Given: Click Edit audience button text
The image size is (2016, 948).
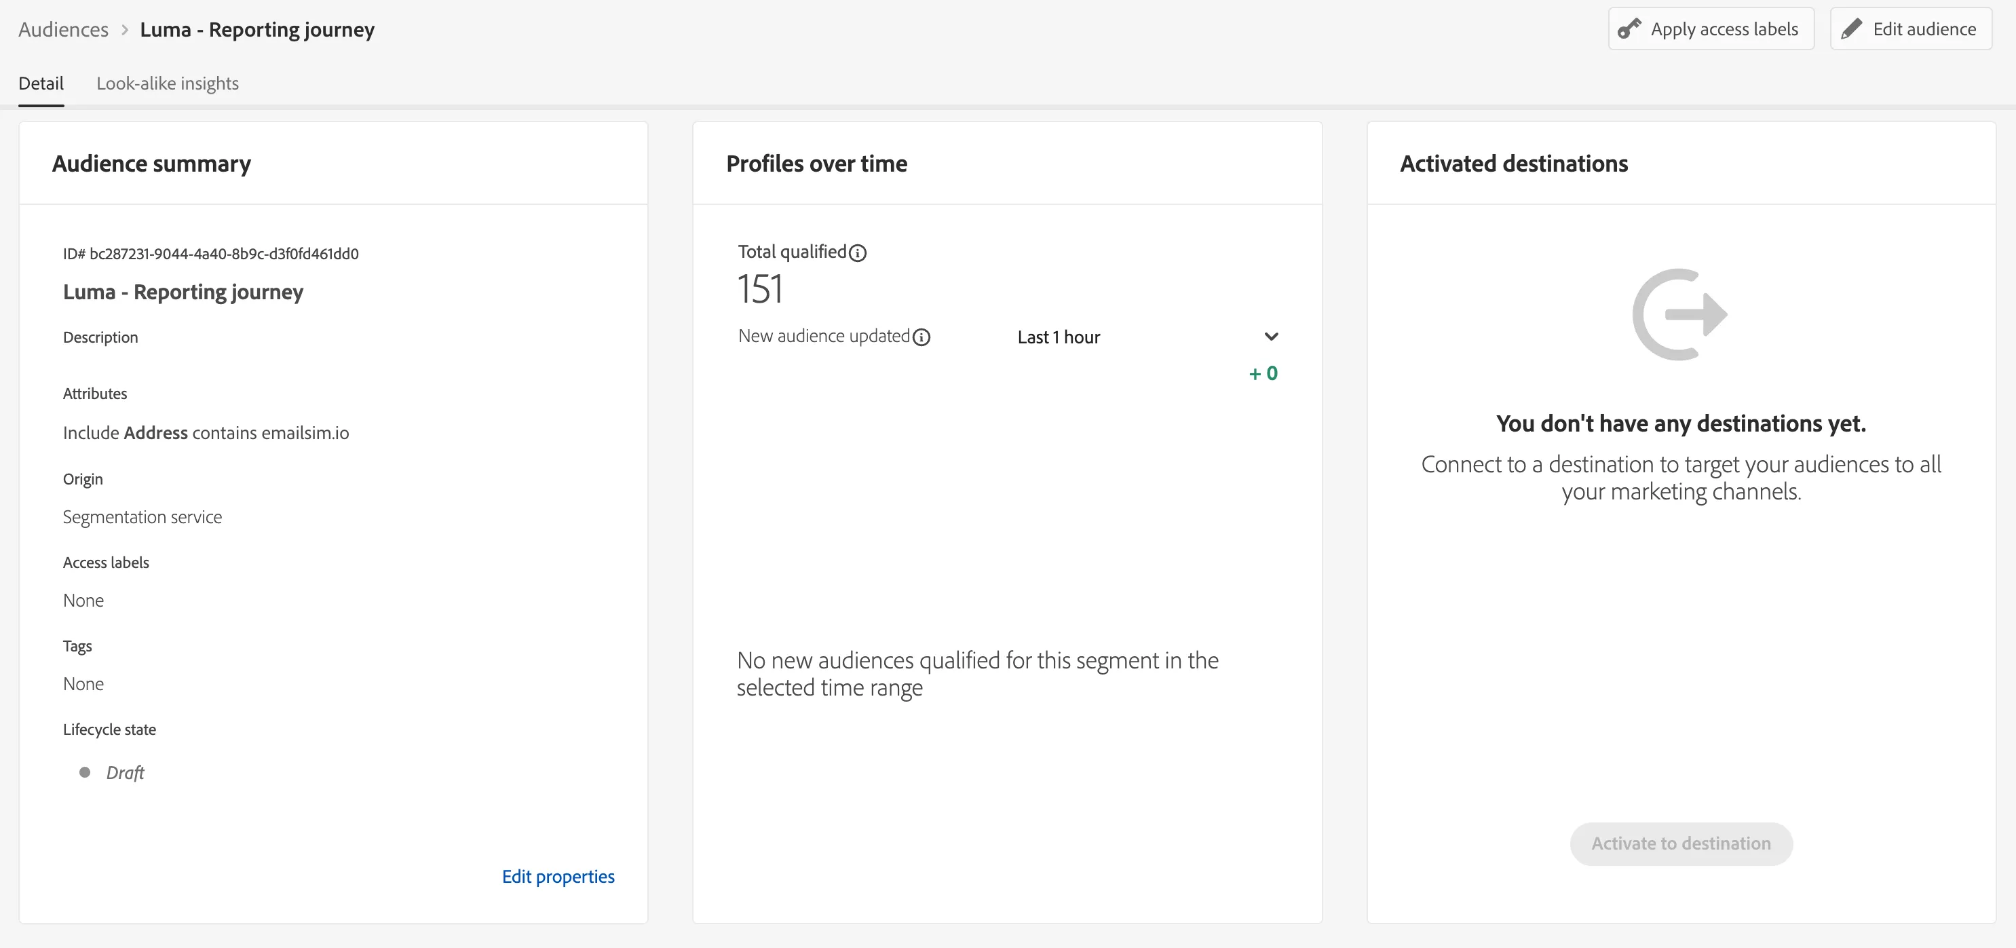Looking at the screenshot, I should coord(1924,29).
